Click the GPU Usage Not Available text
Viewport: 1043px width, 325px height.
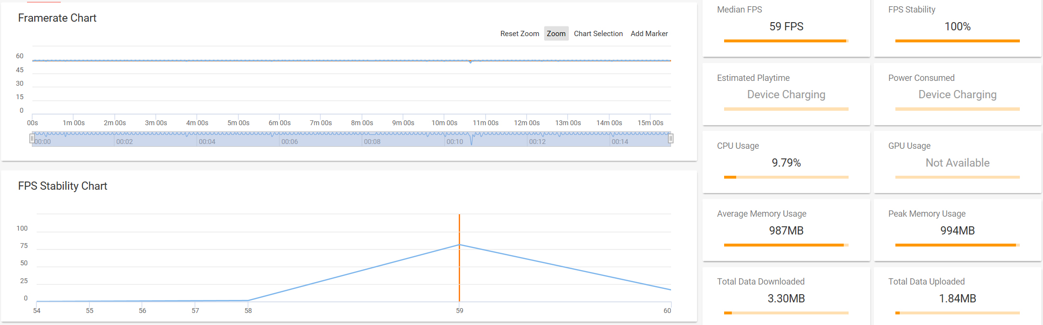coord(958,163)
